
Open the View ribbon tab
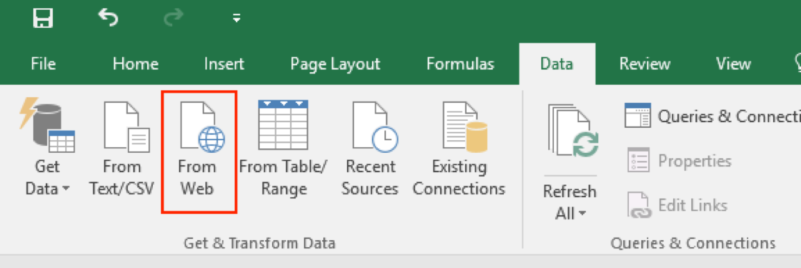coord(733,64)
